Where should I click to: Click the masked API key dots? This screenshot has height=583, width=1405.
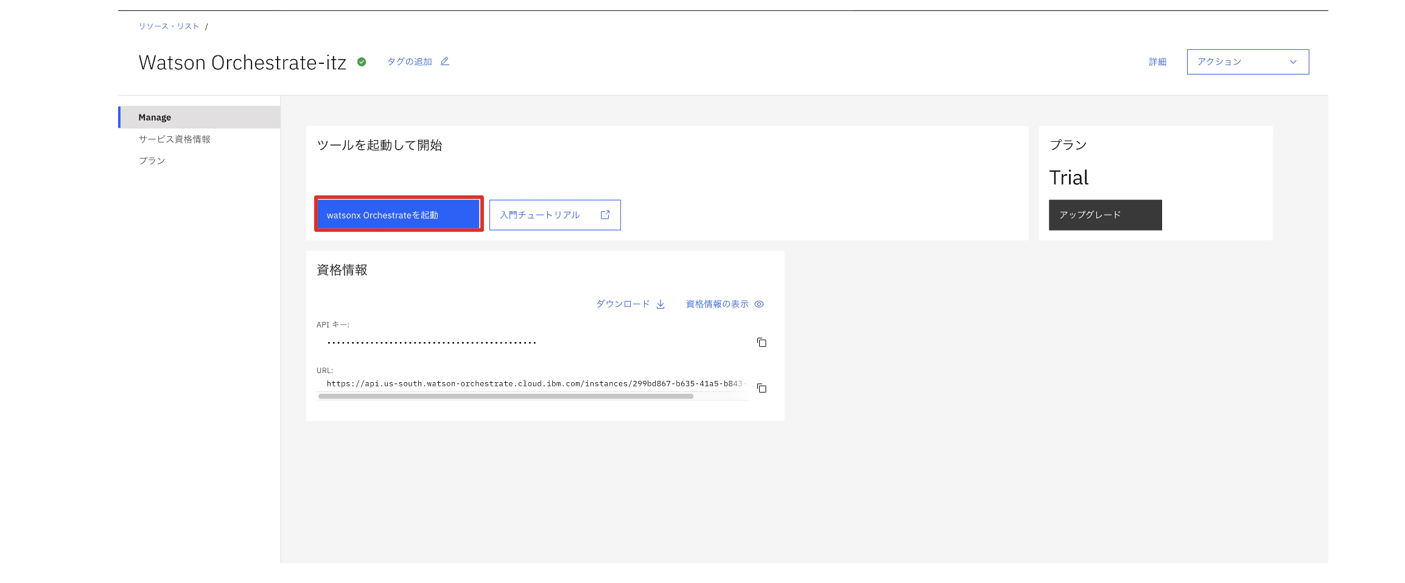[x=432, y=343]
